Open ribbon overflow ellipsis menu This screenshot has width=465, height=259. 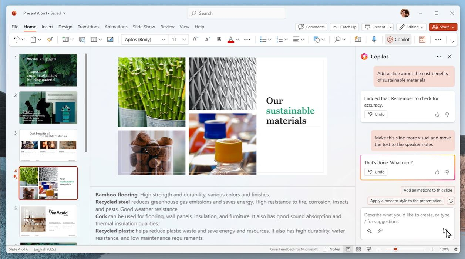pos(438,39)
